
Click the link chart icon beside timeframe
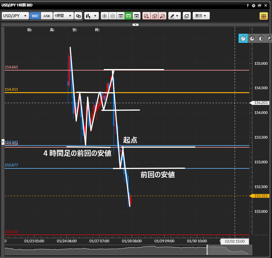pos(78,16)
